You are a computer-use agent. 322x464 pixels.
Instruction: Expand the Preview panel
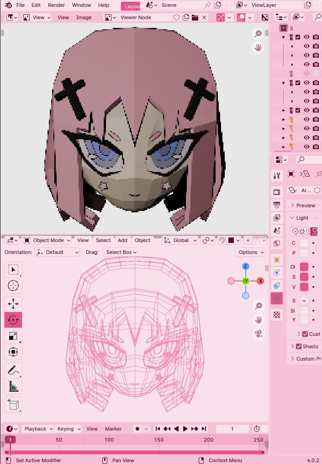point(304,205)
